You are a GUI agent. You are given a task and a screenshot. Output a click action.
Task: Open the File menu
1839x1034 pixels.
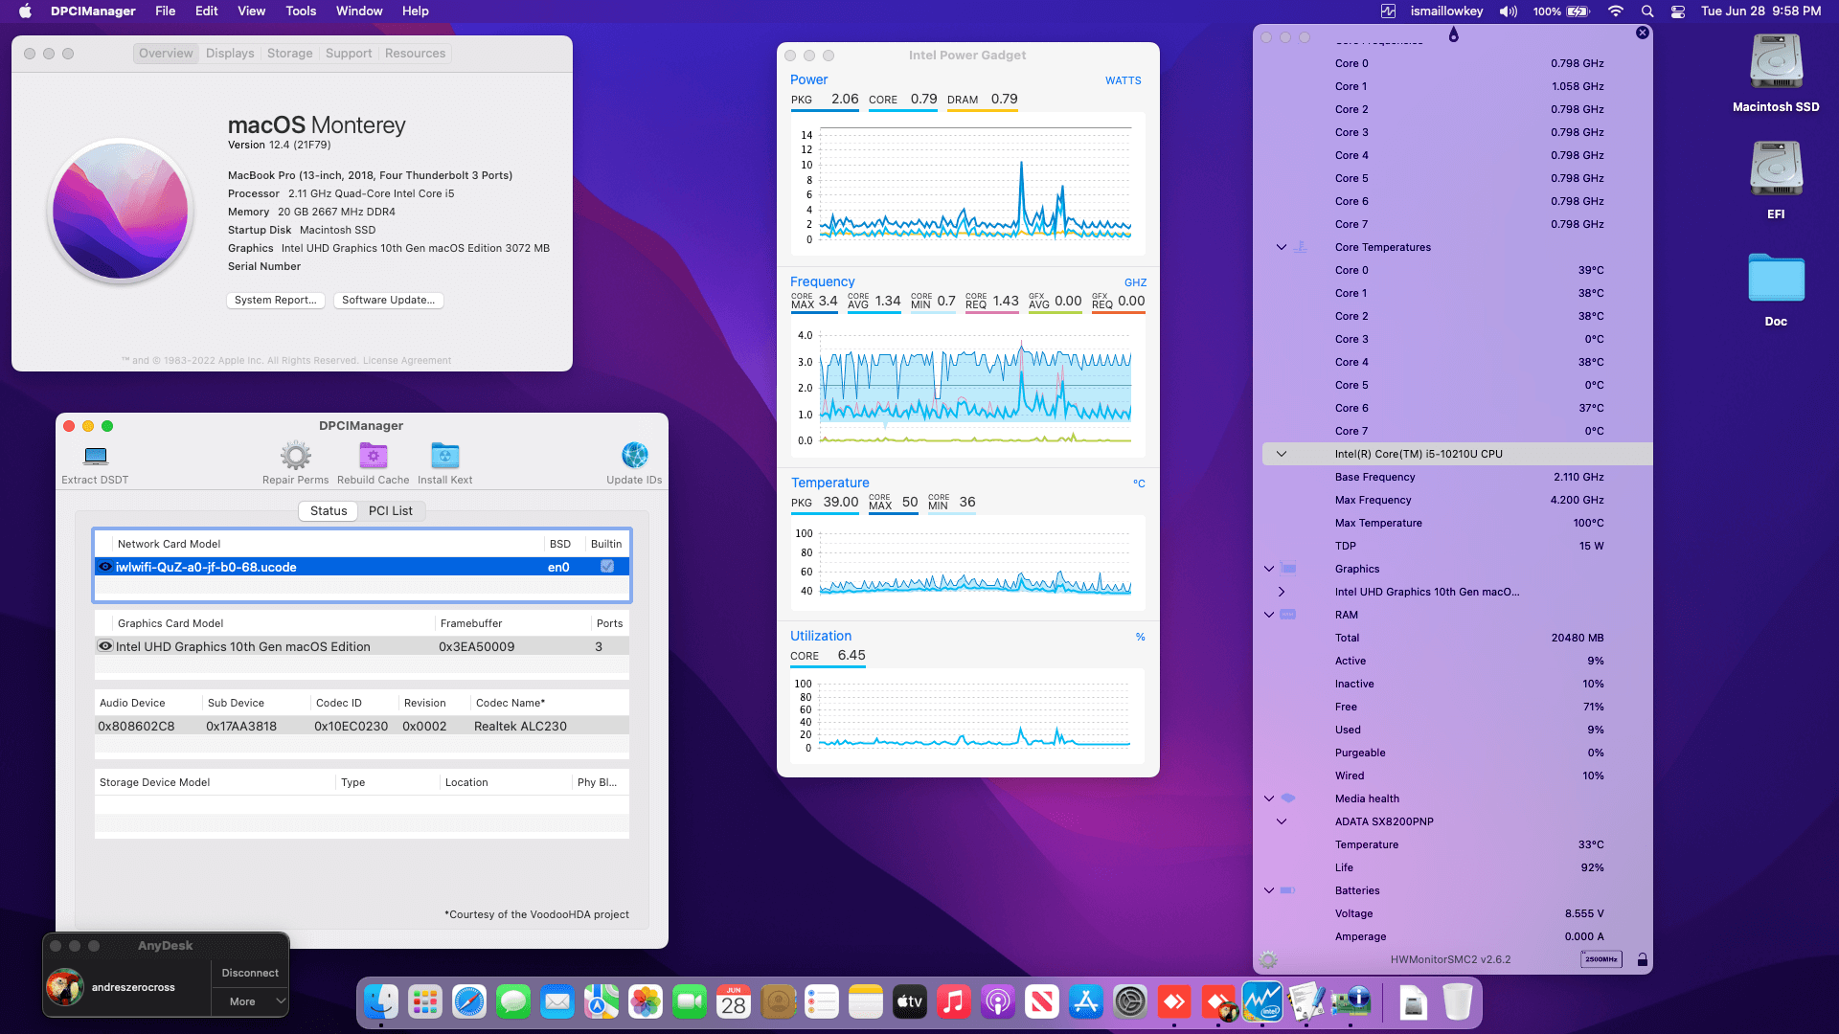pyautogui.click(x=165, y=11)
